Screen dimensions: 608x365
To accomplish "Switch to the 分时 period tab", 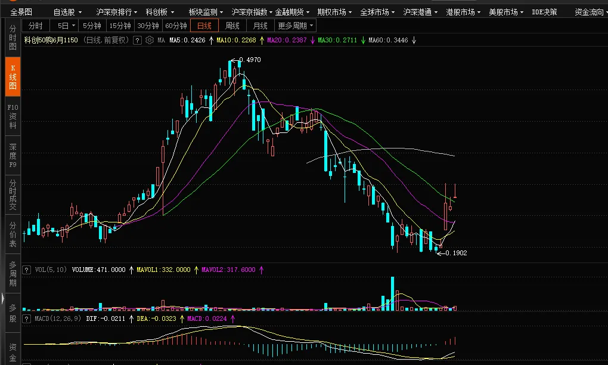I will 36,26.
